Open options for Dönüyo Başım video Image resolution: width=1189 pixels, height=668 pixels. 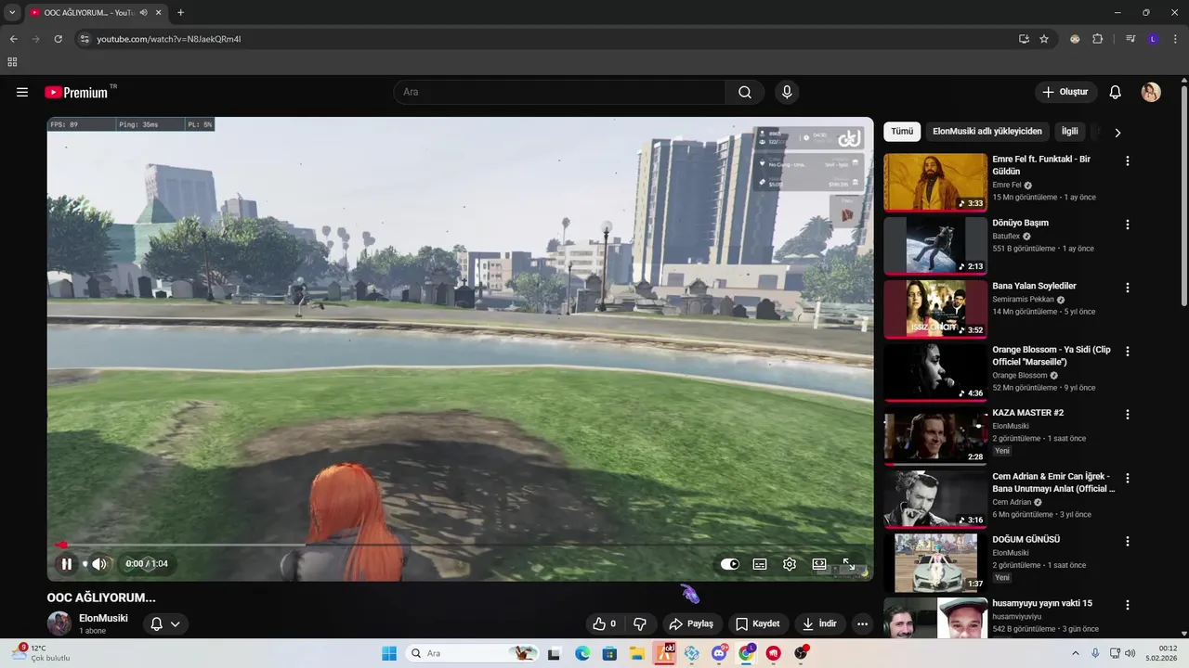click(x=1128, y=225)
